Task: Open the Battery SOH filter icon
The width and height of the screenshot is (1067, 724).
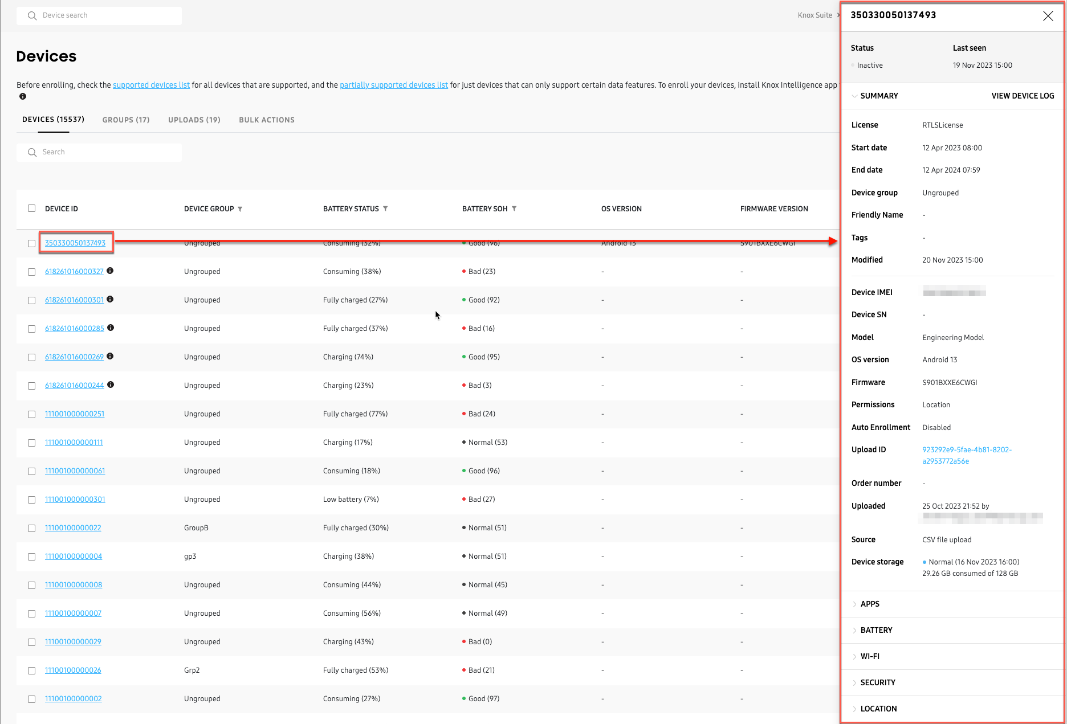Action: [514, 208]
